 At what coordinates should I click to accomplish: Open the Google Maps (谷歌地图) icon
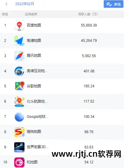pyautogui.click(x=19, y=86)
